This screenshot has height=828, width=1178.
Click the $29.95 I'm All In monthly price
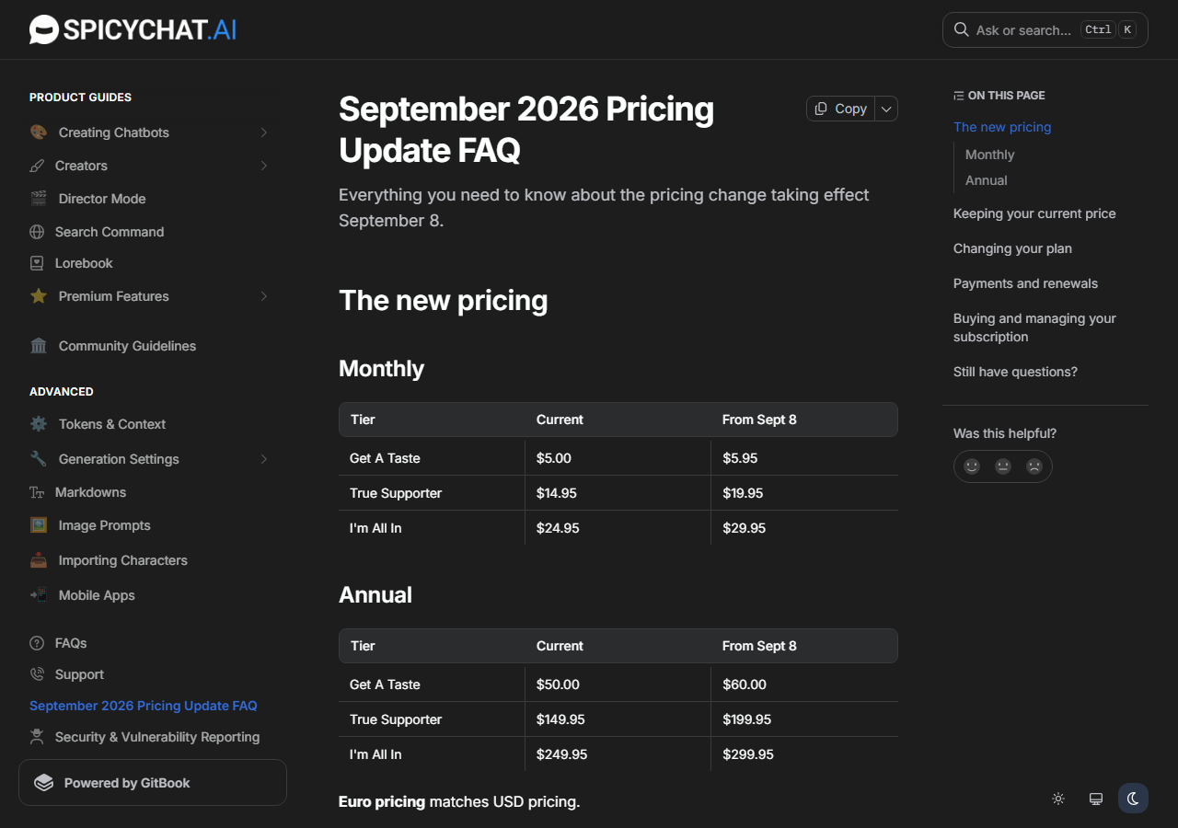745,528
